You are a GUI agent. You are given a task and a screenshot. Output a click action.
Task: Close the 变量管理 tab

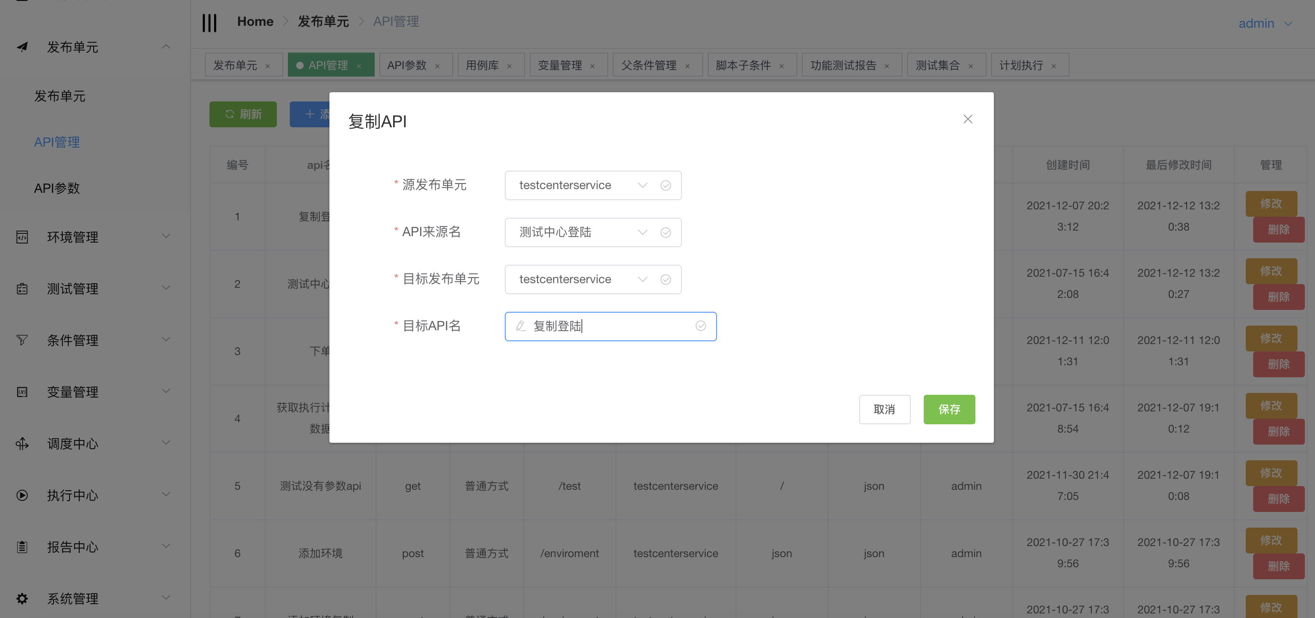pos(592,66)
